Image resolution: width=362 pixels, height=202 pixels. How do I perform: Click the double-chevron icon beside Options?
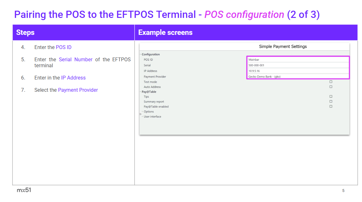click(140, 114)
